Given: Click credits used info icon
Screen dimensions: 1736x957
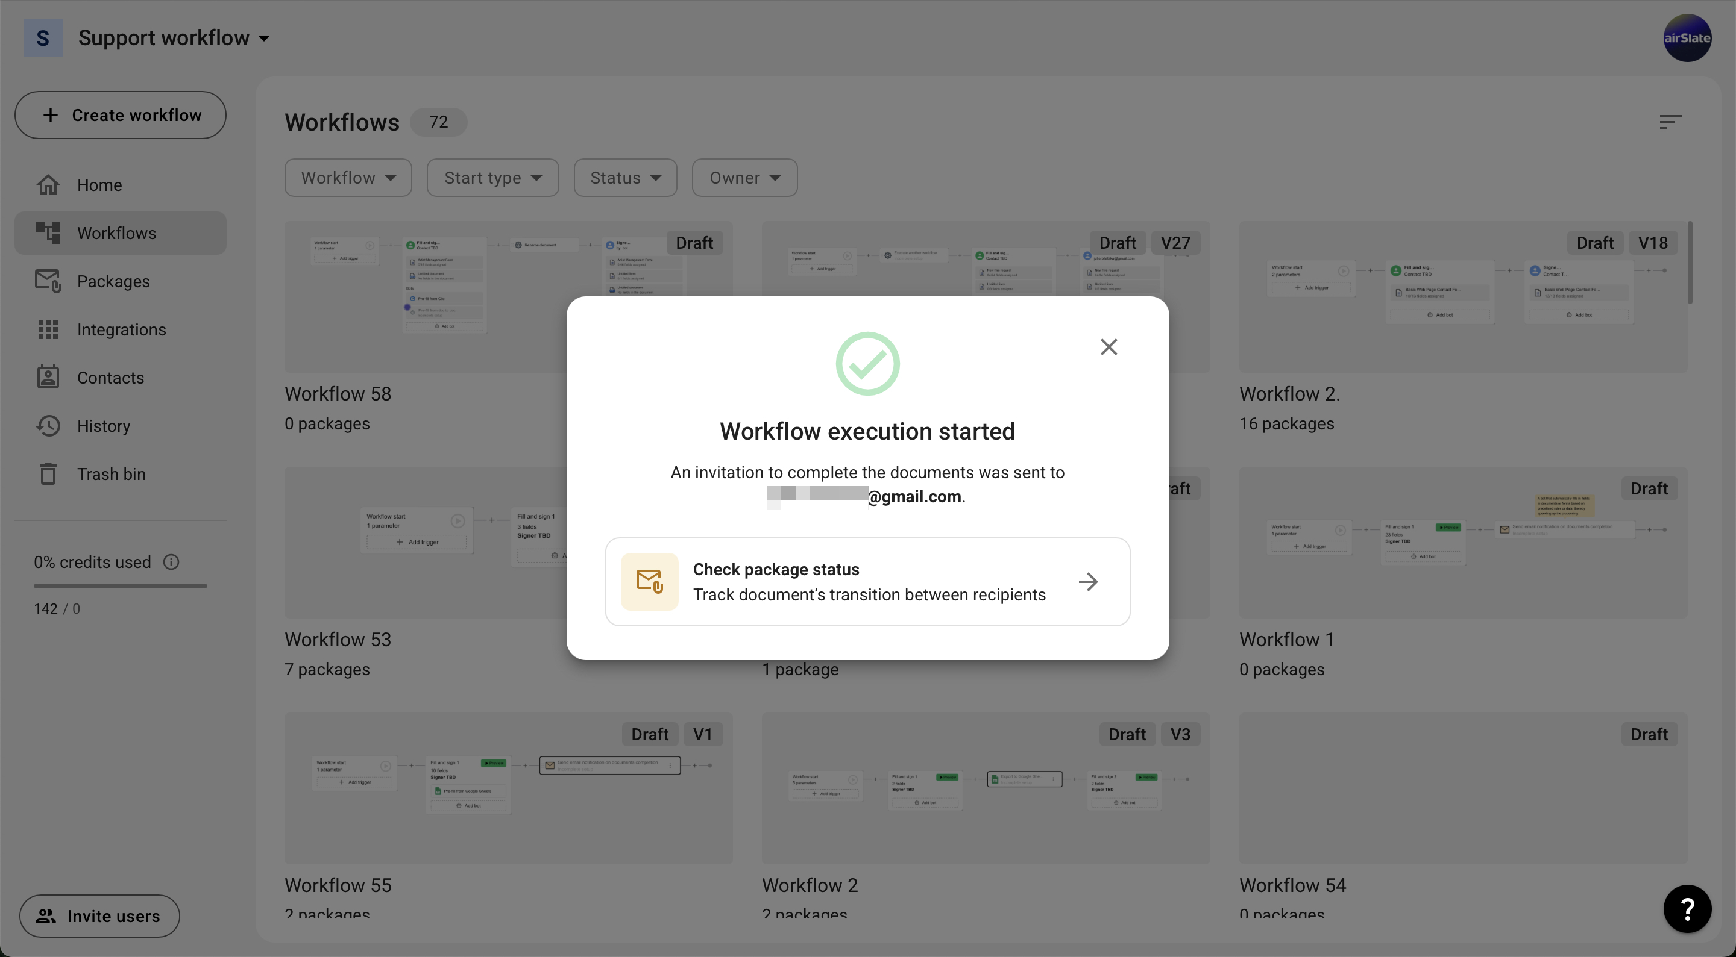Looking at the screenshot, I should [171, 562].
